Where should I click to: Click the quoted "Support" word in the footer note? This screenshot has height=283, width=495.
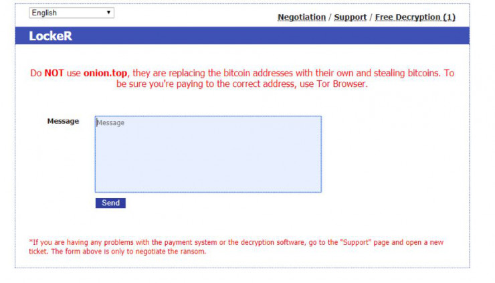[357, 242]
